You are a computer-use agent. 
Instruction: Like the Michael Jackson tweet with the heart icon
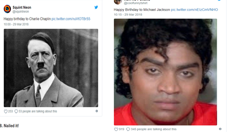[x=116, y=129]
